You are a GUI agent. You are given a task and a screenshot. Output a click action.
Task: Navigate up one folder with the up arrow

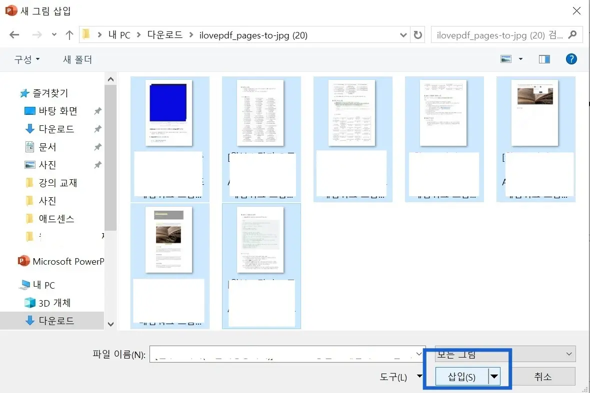(x=69, y=34)
